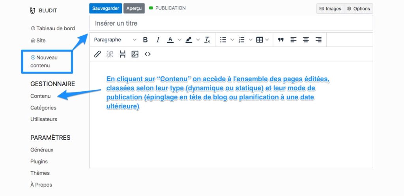
Task: Click the Sauvegarder button
Action: pos(106,8)
